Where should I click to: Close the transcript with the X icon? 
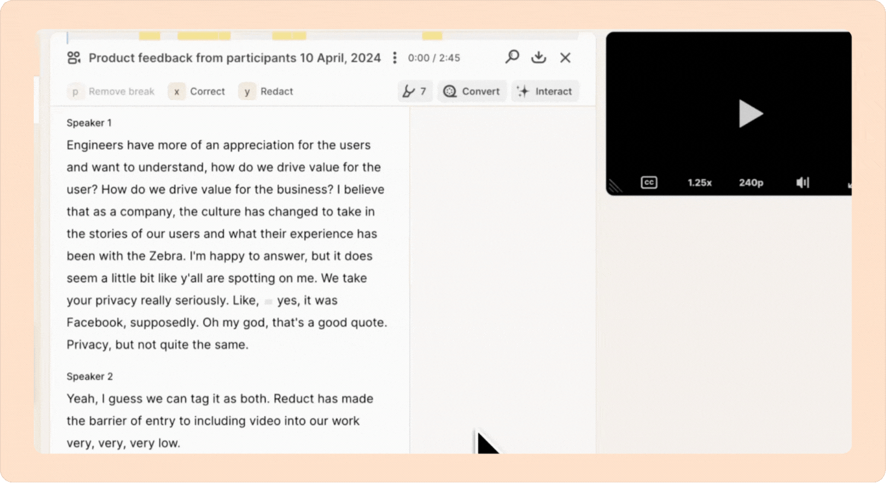[x=566, y=57]
